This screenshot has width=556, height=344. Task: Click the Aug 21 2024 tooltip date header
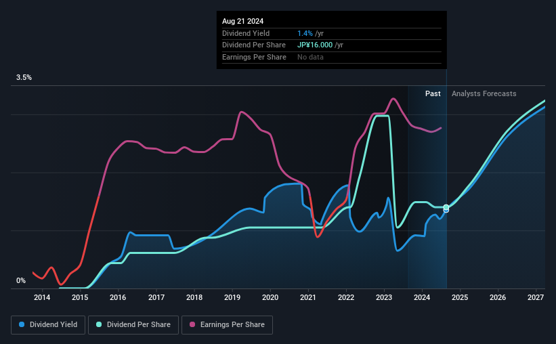tap(243, 21)
